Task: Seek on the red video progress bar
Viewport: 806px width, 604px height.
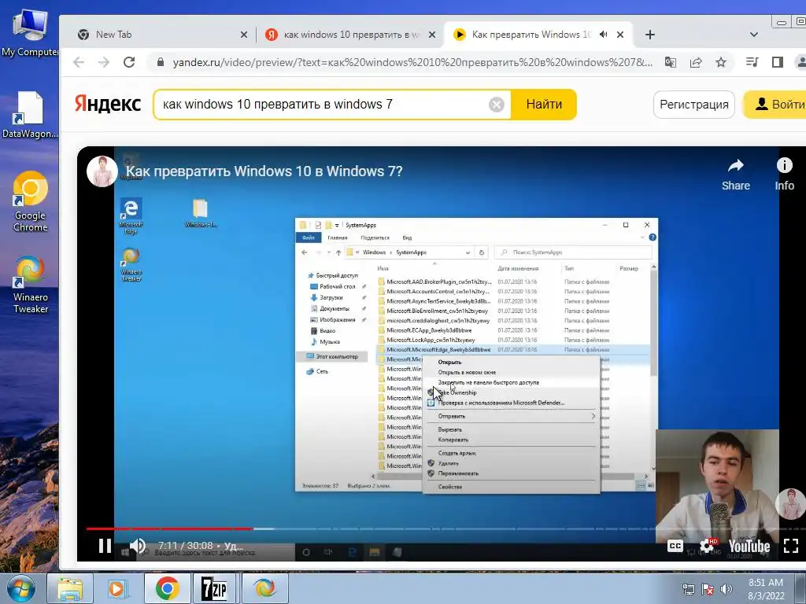Action: [169, 528]
